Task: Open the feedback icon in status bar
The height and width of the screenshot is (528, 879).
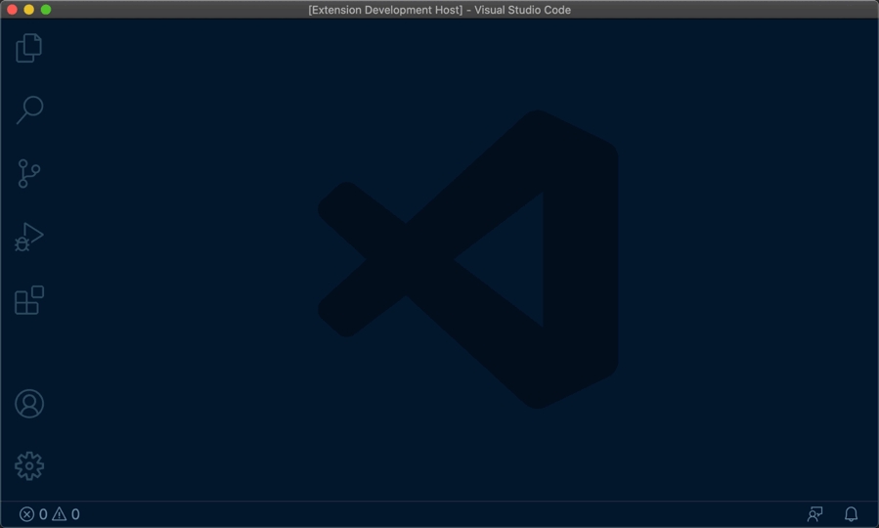Action: pyautogui.click(x=814, y=514)
